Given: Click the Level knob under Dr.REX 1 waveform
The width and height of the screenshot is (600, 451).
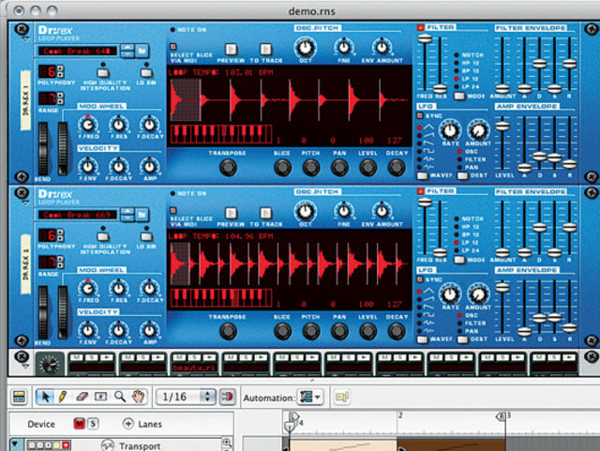Looking at the screenshot, I should (x=367, y=168).
